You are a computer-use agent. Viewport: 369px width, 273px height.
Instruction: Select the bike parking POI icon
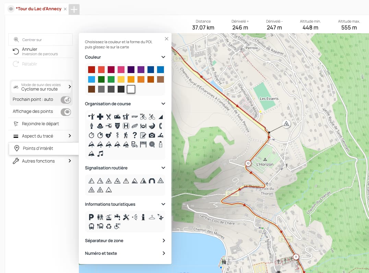pos(135,144)
